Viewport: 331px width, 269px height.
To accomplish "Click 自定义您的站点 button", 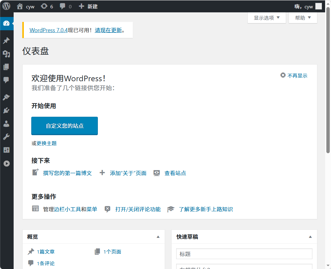I will click(65, 126).
